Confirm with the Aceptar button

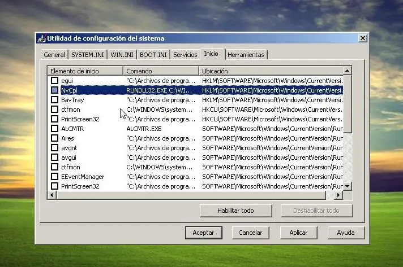click(x=203, y=233)
